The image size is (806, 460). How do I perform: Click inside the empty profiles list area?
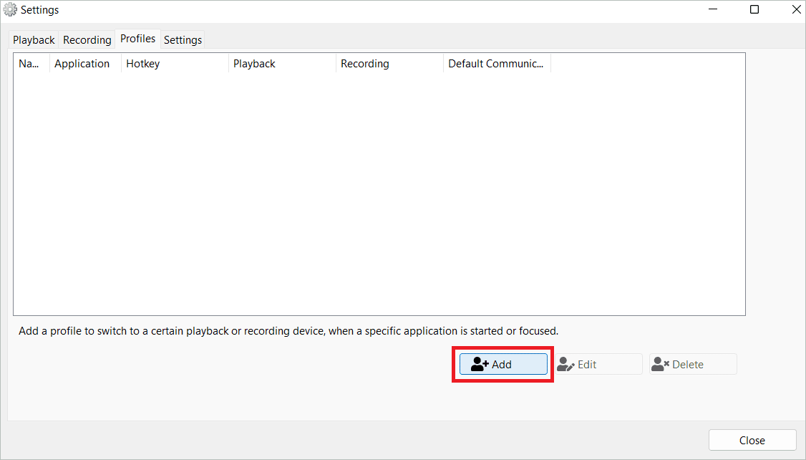(x=379, y=193)
